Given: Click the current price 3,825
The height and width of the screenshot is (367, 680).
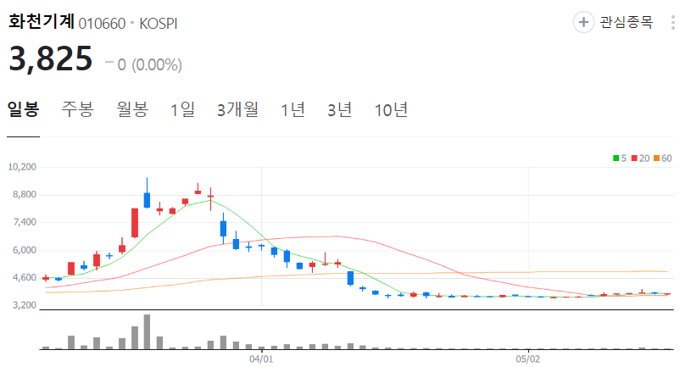Looking at the screenshot, I should click(x=51, y=58).
